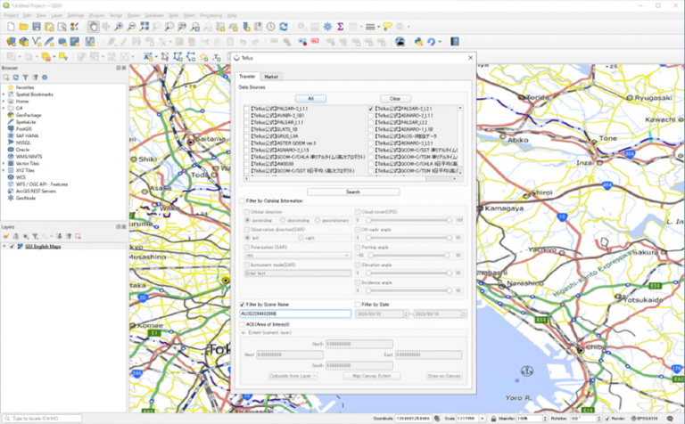Screen dimensions: 685x424
Task: Click the Layers panel filter legend icon
Action: pos(35,236)
